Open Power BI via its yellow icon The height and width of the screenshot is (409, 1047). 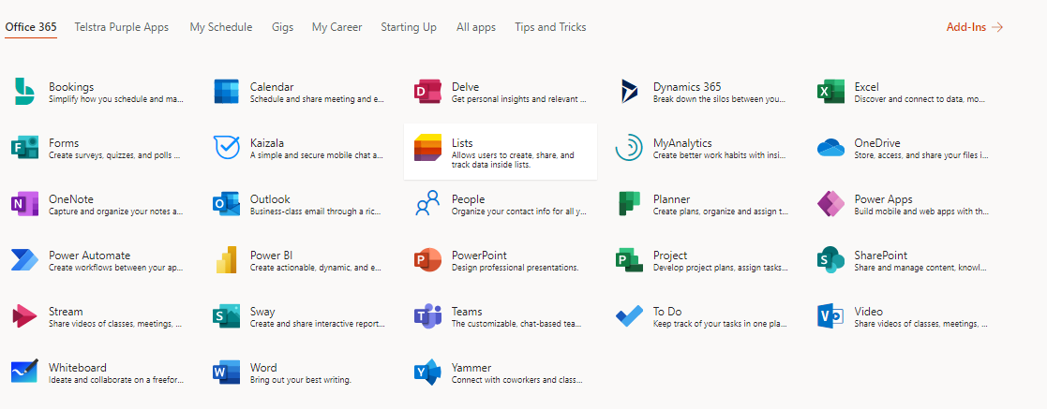[226, 260]
